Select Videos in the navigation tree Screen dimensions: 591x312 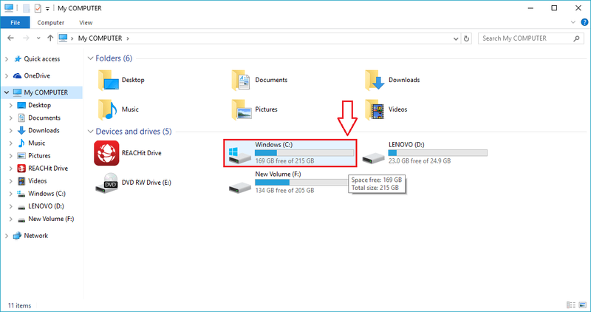37,181
